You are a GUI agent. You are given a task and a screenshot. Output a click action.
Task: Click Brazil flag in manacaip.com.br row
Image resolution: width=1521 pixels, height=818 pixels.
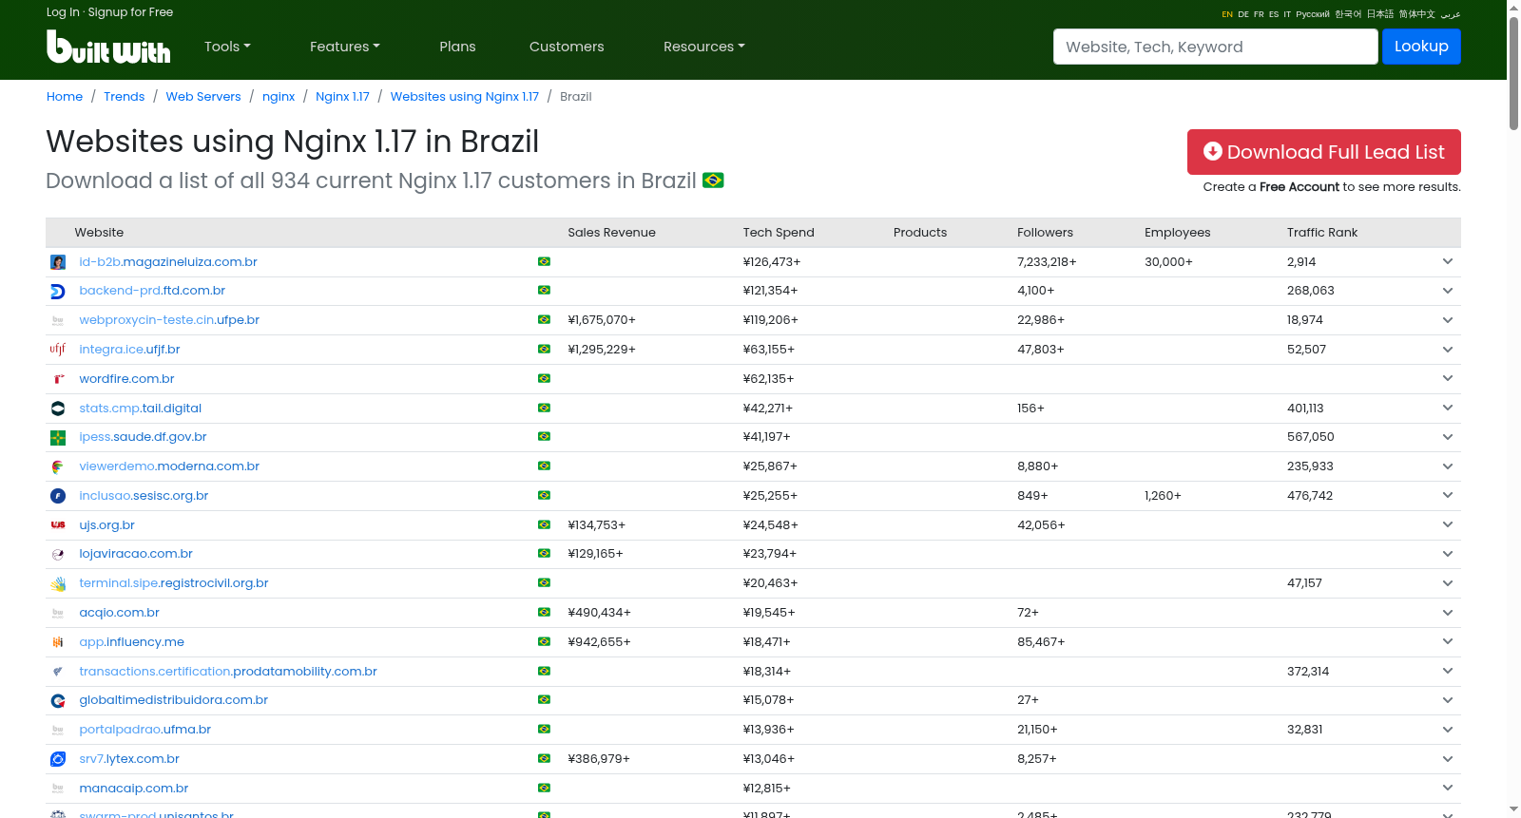click(544, 788)
